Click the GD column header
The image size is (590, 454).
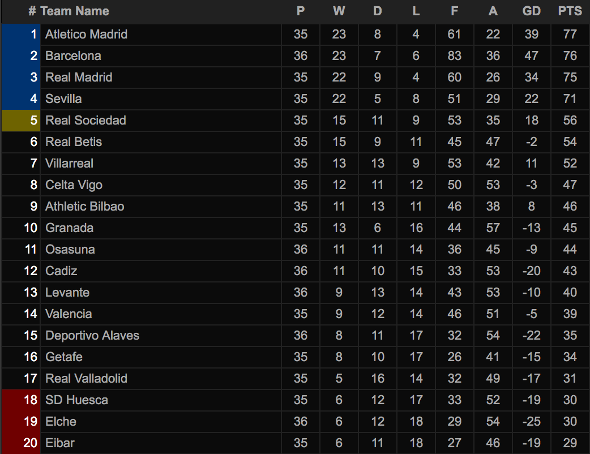tap(531, 11)
